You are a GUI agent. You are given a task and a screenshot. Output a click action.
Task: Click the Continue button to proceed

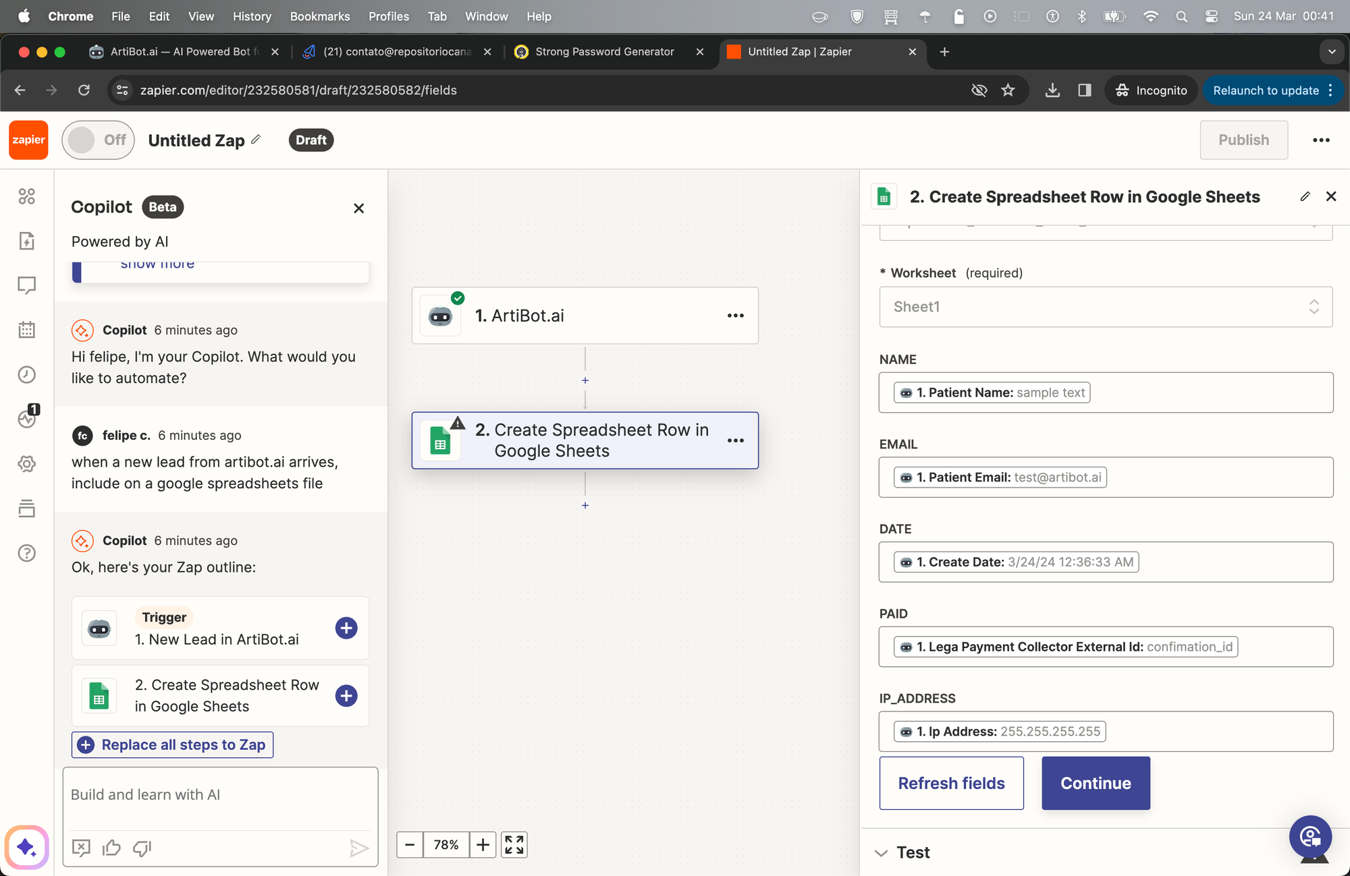click(x=1095, y=782)
